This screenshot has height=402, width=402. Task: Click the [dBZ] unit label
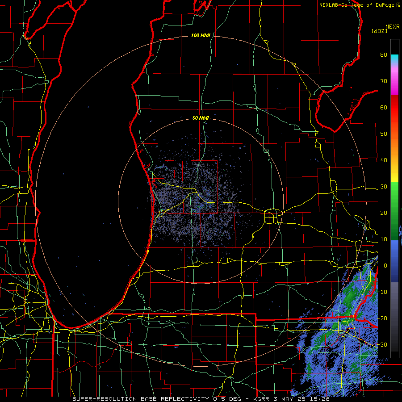(379, 31)
